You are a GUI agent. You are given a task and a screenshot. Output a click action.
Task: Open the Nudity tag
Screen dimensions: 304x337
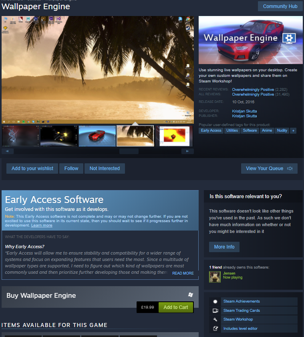[x=282, y=130]
